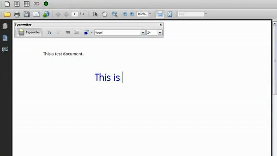Click the blue typed text 'This is'

pos(107,77)
